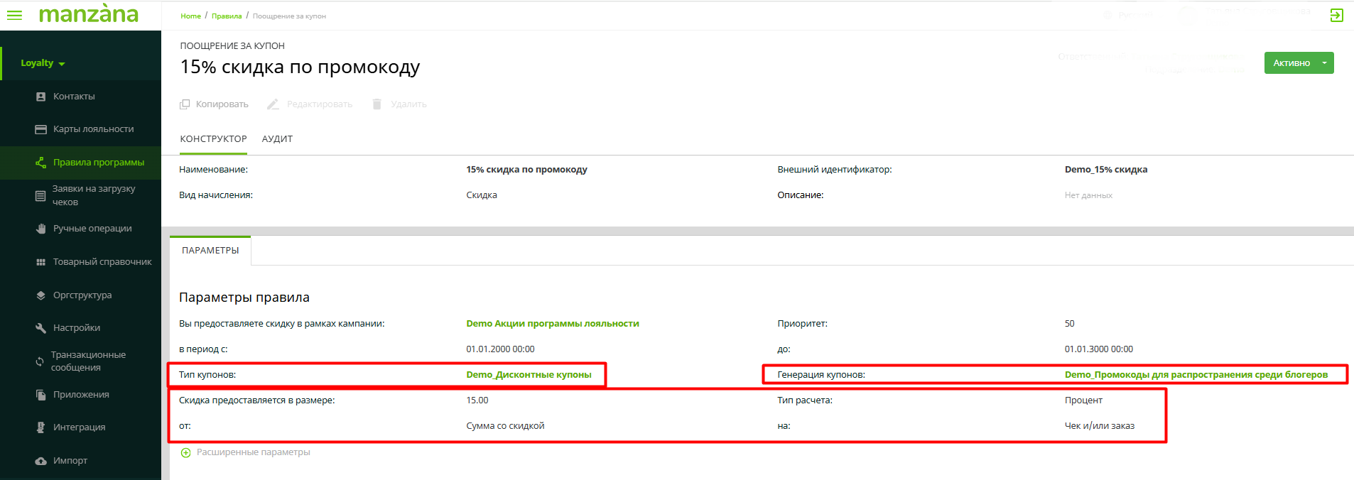Open Товарный справочник in the sidebar
The height and width of the screenshot is (480, 1354).
coord(102,262)
